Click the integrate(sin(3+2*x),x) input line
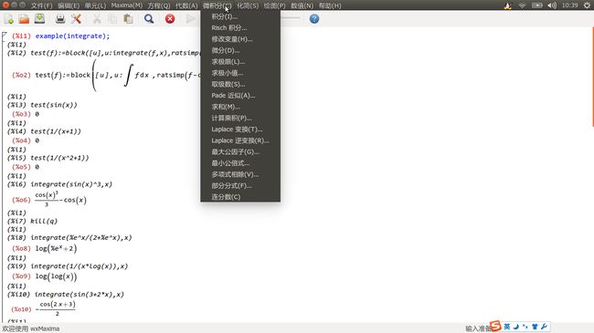The height and width of the screenshot is (333, 594). coord(80,295)
